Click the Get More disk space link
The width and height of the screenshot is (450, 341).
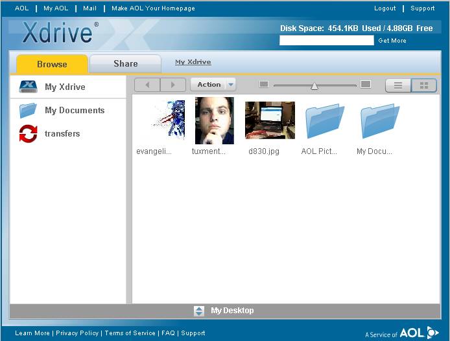point(392,41)
